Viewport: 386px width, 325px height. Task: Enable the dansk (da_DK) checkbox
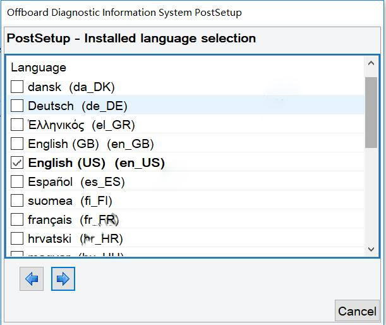[x=18, y=87]
